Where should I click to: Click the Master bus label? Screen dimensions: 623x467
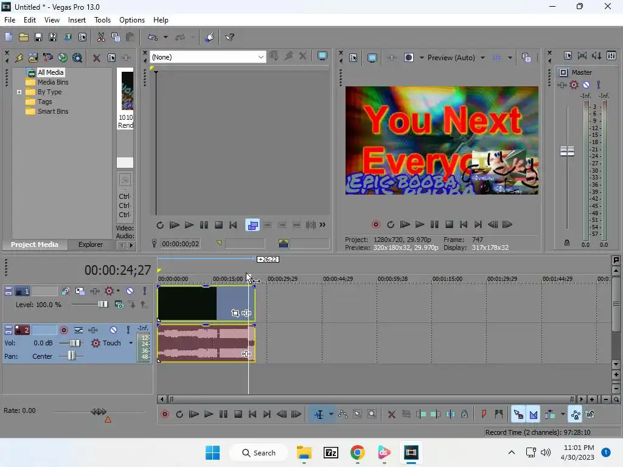pos(582,72)
